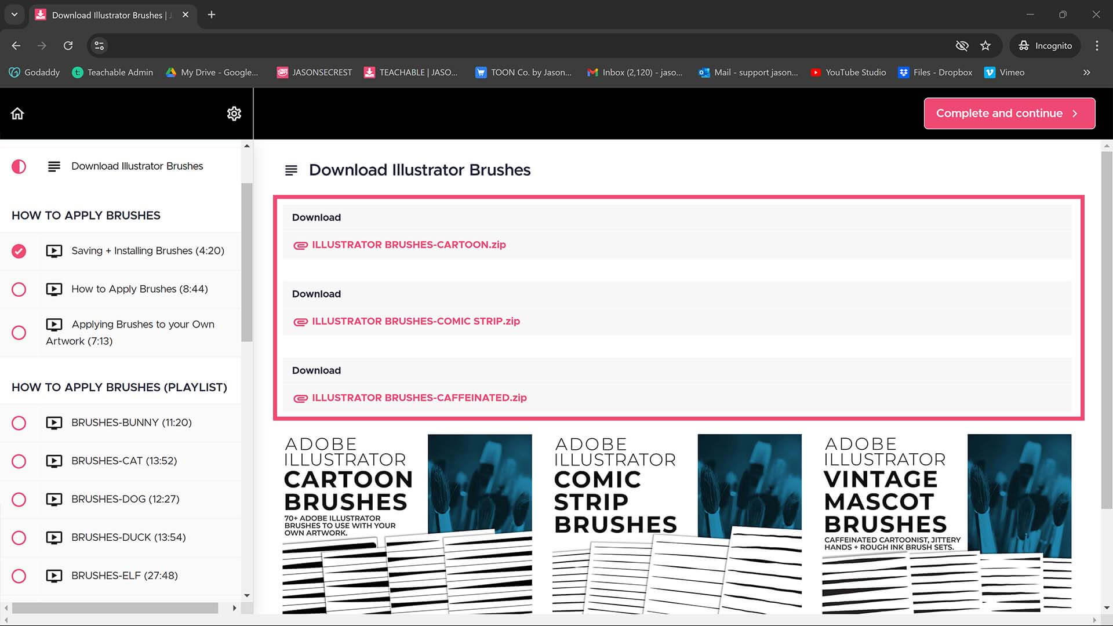Click the BRUSHES-CAT completion circle

(19, 461)
